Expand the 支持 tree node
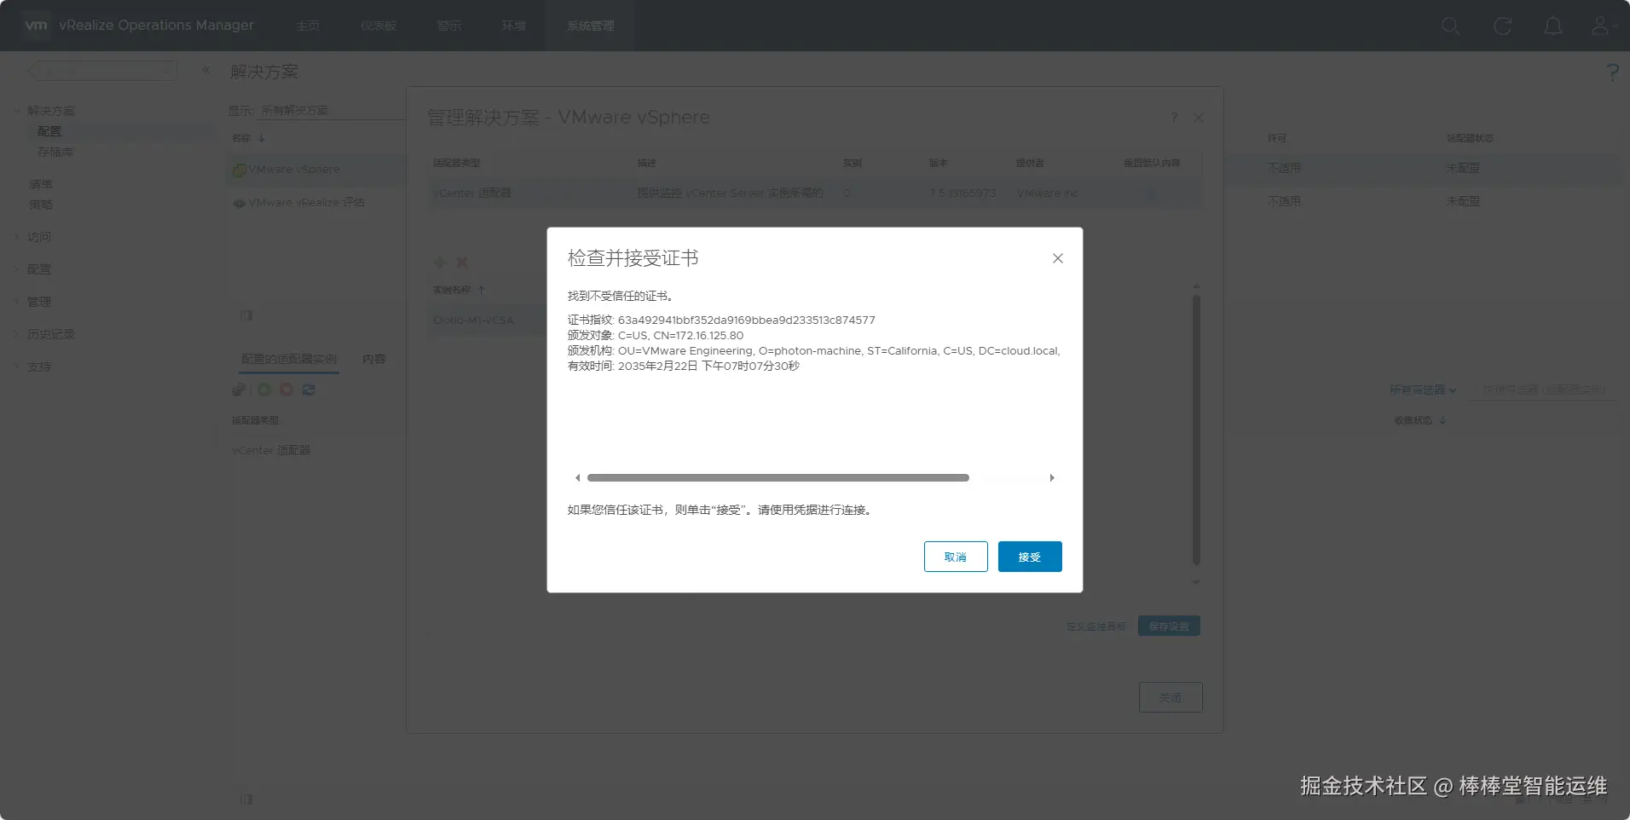1630x820 pixels. [x=17, y=367]
